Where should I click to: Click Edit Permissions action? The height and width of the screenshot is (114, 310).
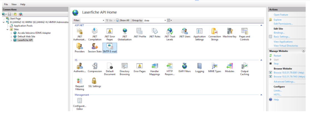[x=283, y=24]
